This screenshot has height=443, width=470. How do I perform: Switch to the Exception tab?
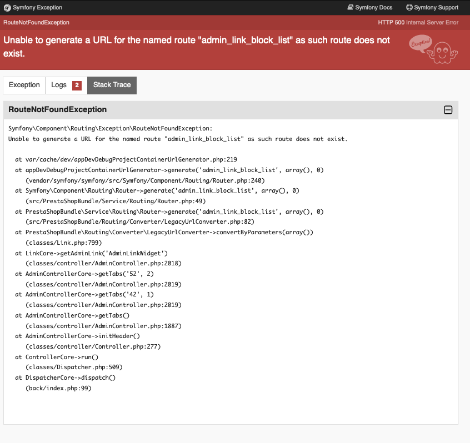24,85
